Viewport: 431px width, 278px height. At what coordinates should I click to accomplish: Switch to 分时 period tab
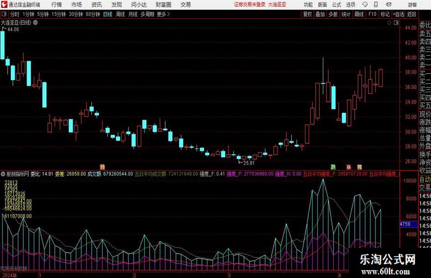coord(15,14)
